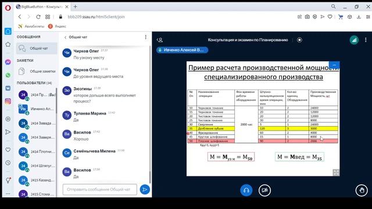
Task: Click Чирков Олег message 'По узкому месту'
Action: click(x=89, y=58)
